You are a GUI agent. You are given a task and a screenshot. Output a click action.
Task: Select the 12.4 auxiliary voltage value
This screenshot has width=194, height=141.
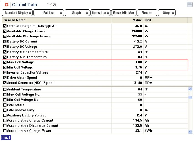click(x=138, y=115)
